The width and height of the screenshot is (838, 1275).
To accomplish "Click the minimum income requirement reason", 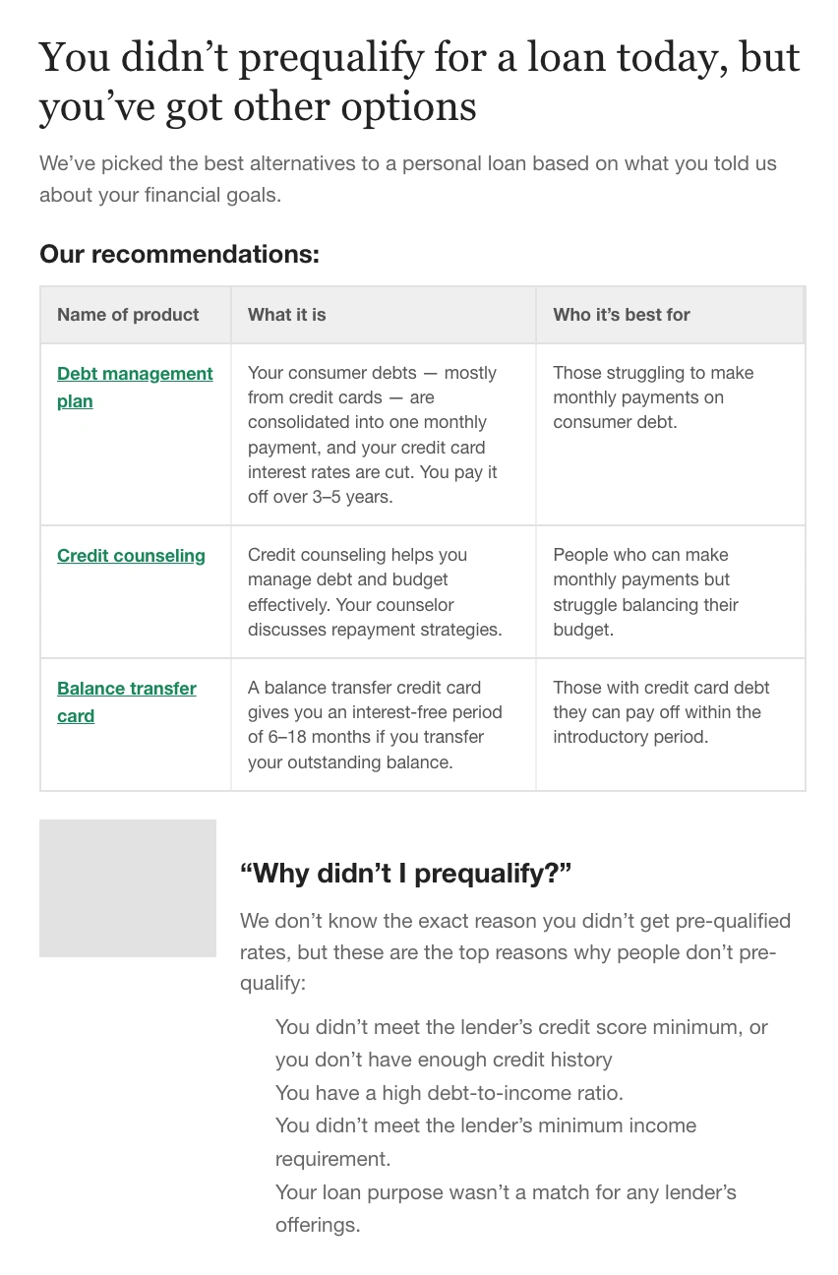I will [x=486, y=1142].
